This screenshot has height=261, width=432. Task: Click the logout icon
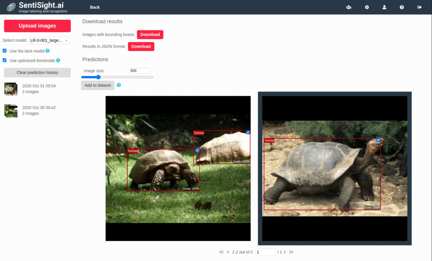(x=418, y=7)
